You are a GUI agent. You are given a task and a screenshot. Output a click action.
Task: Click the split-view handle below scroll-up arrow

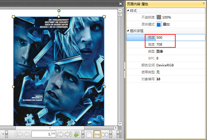120,14
